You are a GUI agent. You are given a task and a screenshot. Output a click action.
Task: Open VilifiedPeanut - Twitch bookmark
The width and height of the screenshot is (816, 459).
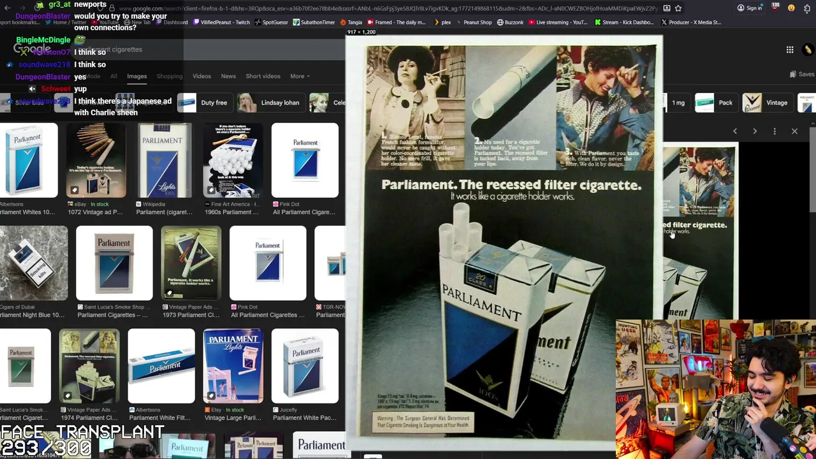tap(221, 22)
